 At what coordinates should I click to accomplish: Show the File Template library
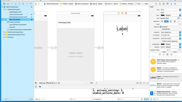coord(160,54)
